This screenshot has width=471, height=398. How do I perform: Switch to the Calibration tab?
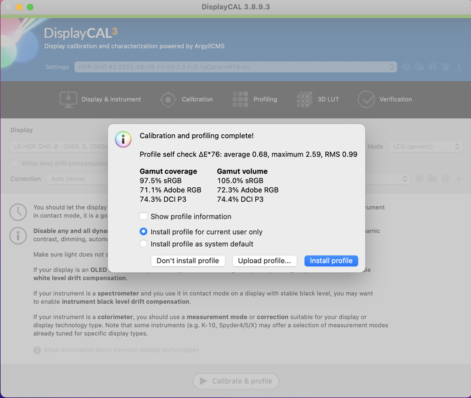187,99
